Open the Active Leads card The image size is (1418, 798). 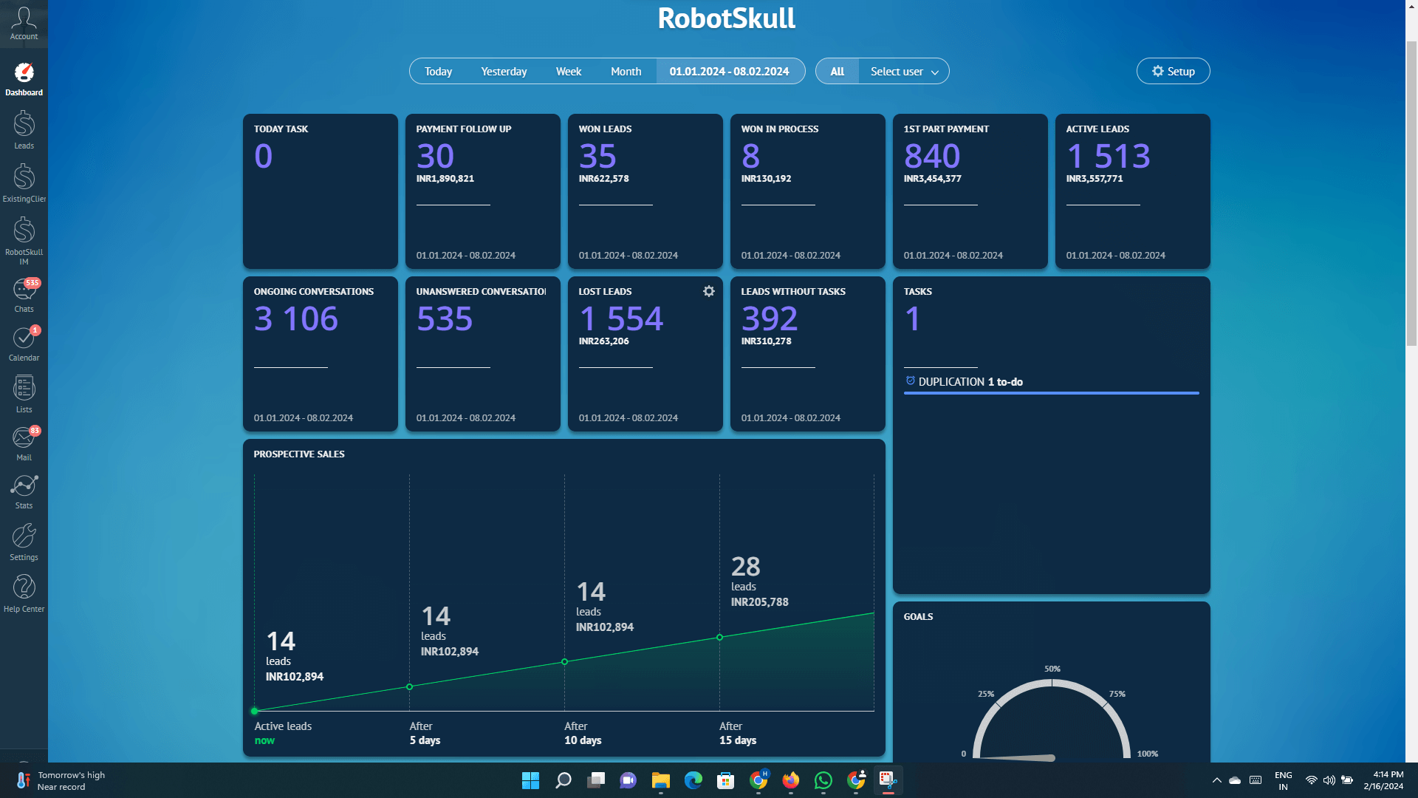pyautogui.click(x=1133, y=191)
